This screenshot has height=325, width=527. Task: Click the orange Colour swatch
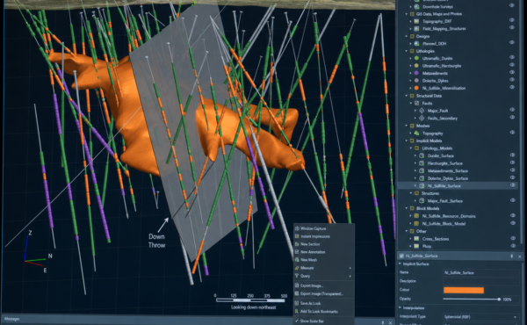464,290
